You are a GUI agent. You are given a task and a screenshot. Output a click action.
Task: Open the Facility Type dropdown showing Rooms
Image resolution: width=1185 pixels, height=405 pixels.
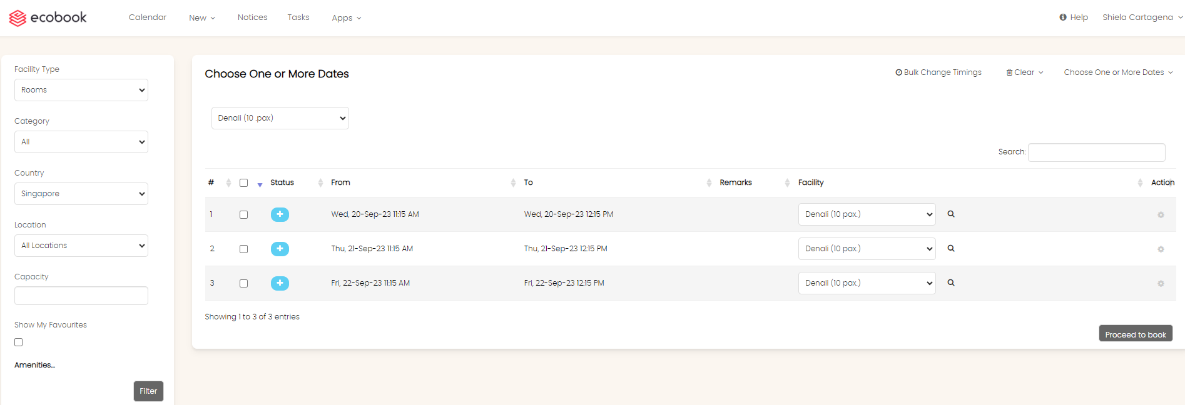click(x=81, y=90)
